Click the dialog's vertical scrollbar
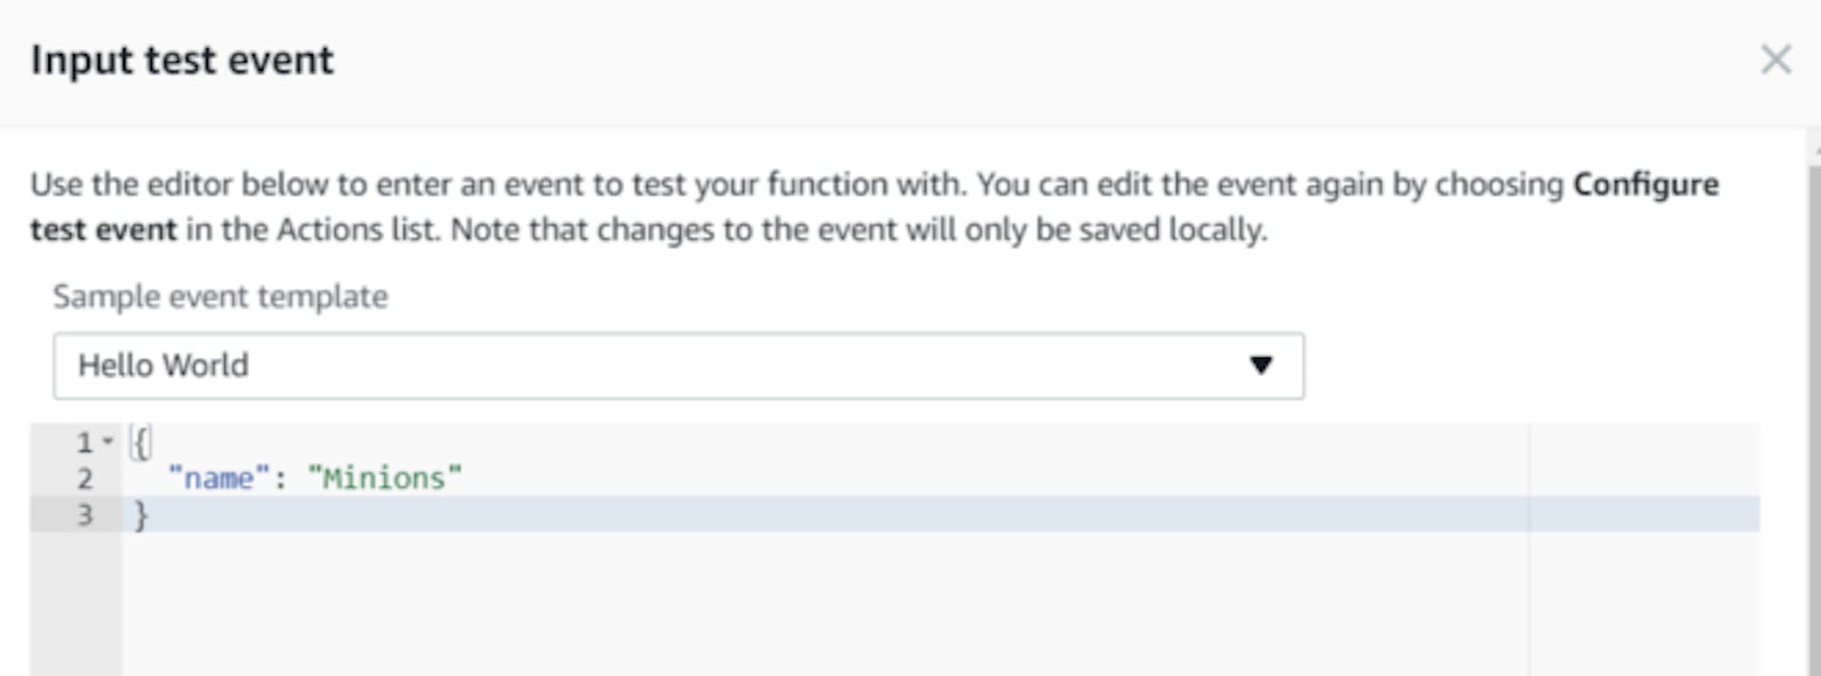 click(1813, 417)
